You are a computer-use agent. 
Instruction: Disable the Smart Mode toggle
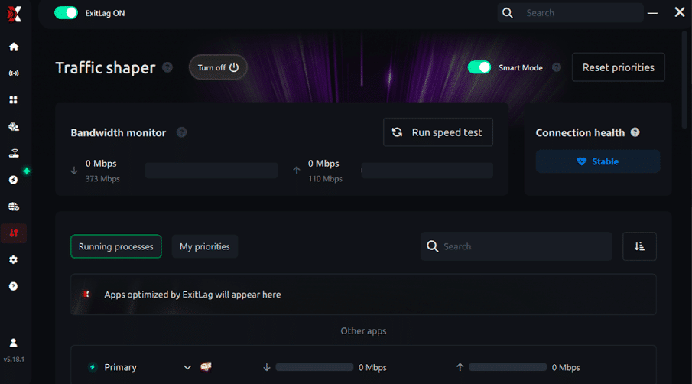[479, 67]
